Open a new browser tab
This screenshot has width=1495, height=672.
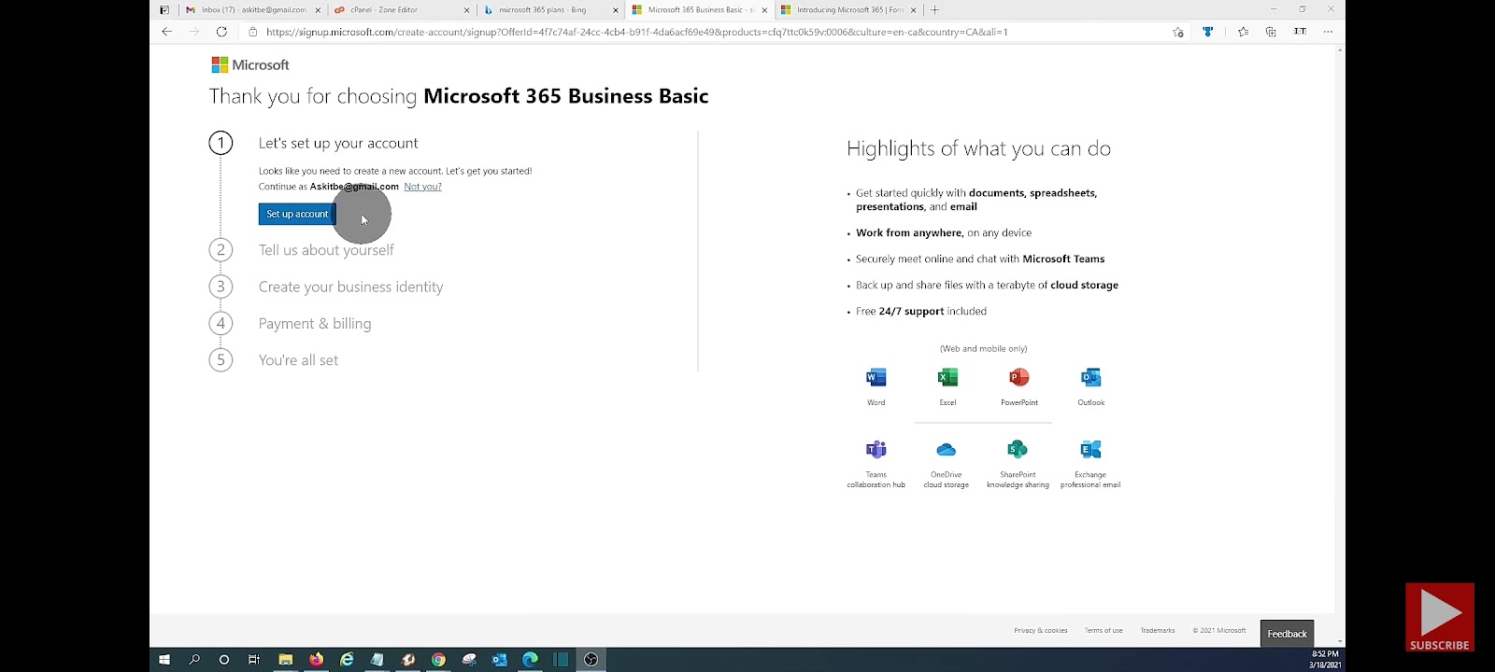[934, 9]
